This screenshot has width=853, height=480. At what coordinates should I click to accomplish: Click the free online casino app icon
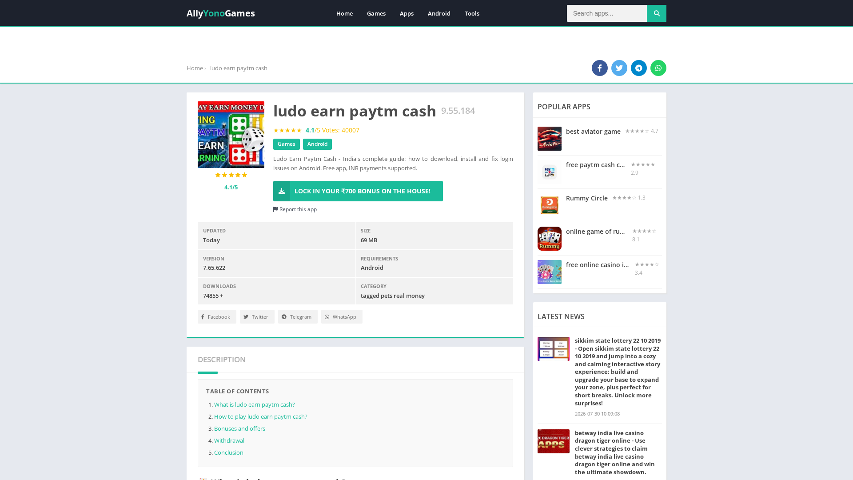click(550, 272)
